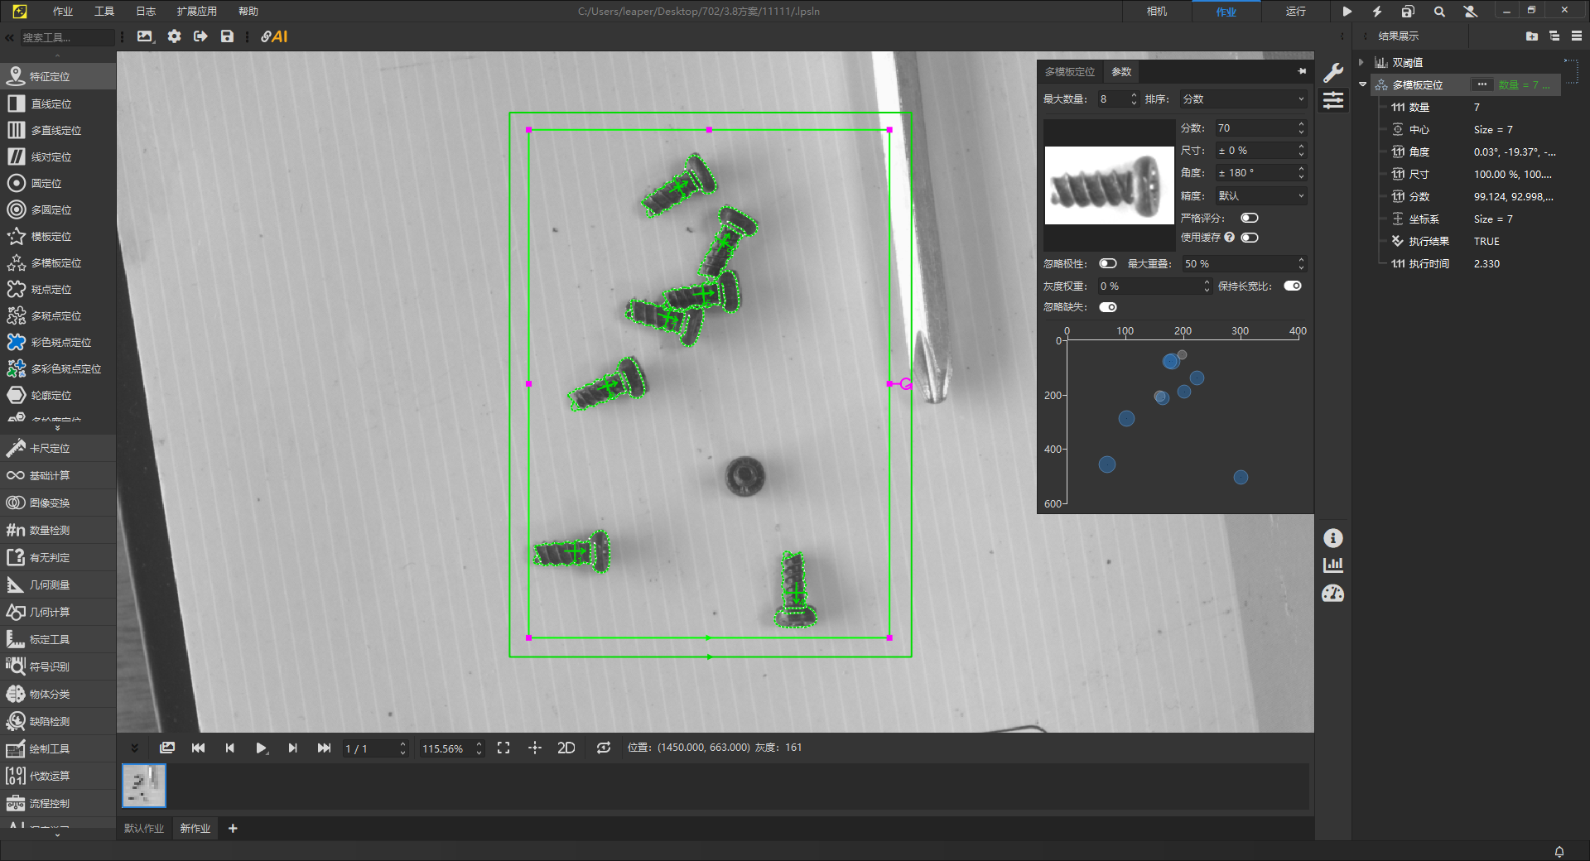Click the 相机 camera button
This screenshot has width=1590, height=861.
click(1157, 12)
